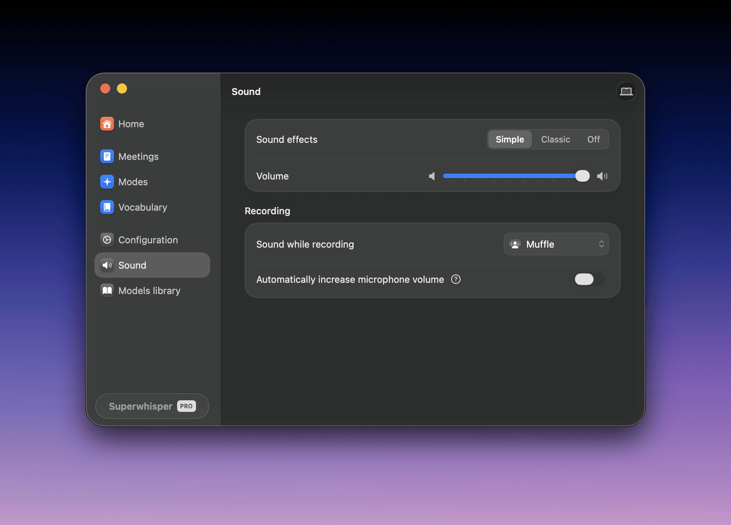This screenshot has width=731, height=525.
Task: Click the Sound effects label
Action: coord(287,139)
